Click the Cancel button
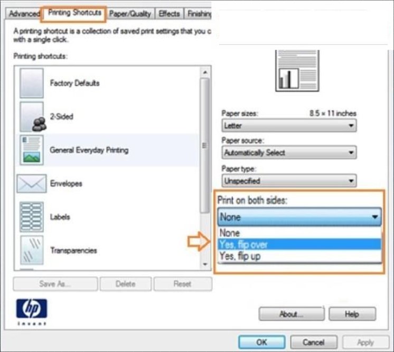 [314, 342]
